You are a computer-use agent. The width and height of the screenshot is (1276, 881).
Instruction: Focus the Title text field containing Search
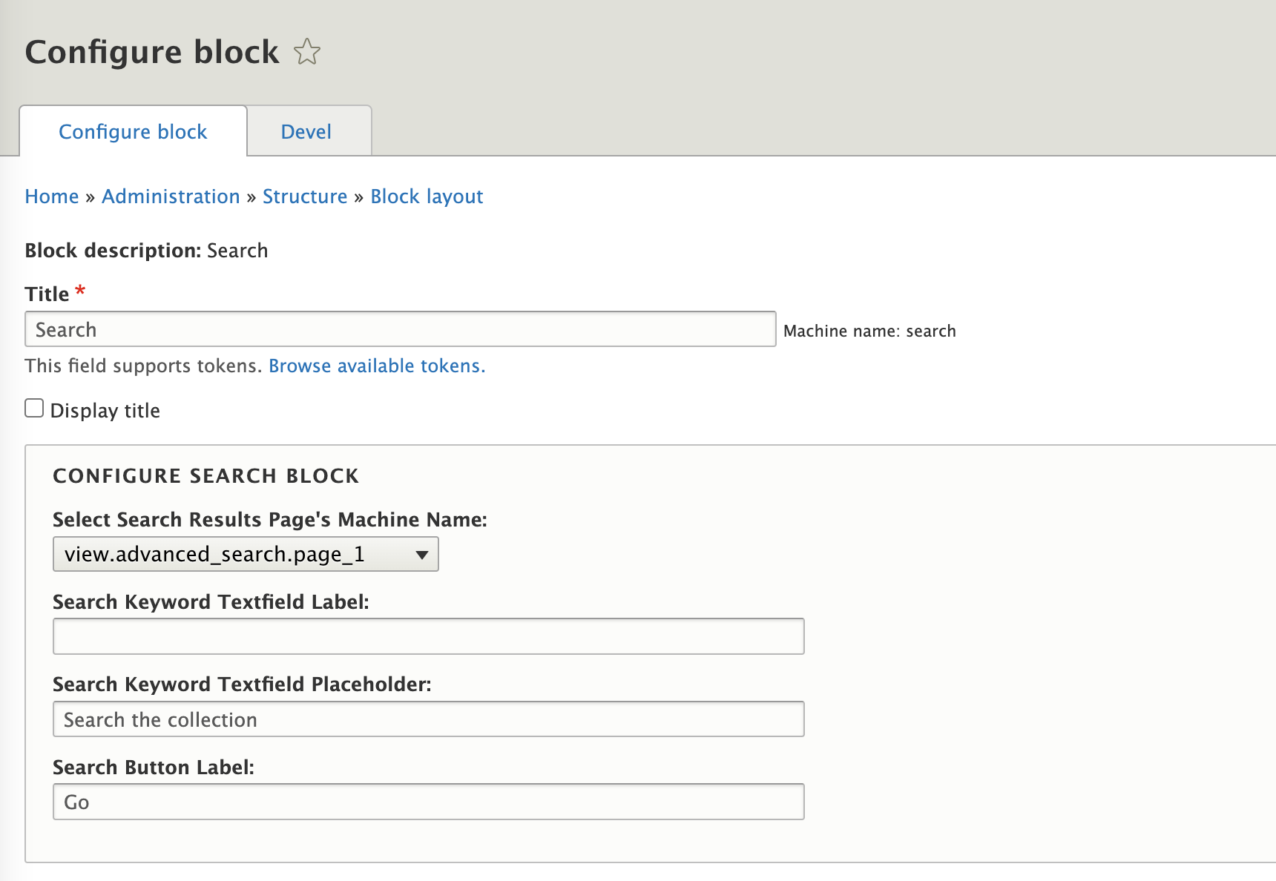tap(401, 329)
